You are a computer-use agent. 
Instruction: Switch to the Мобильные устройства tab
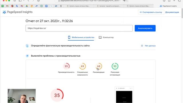(x=81, y=37)
